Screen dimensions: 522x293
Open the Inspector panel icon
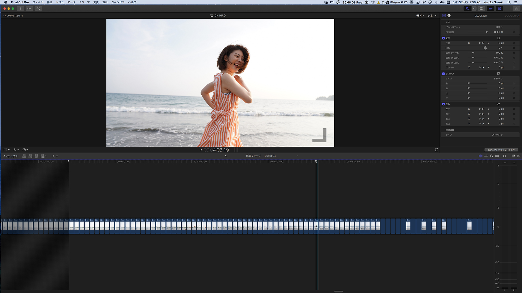click(x=500, y=9)
